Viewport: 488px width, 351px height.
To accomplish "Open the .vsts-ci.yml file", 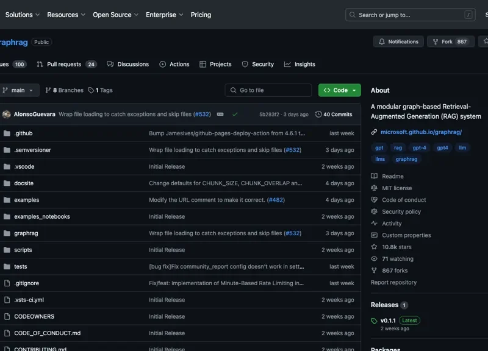I will click(29, 300).
